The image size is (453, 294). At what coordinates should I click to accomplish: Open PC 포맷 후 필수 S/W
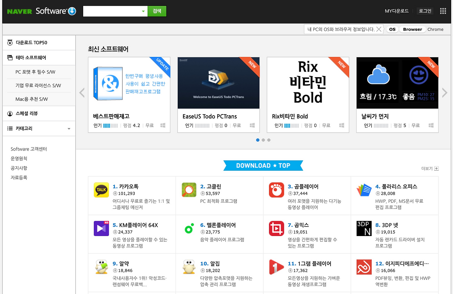(x=35, y=72)
